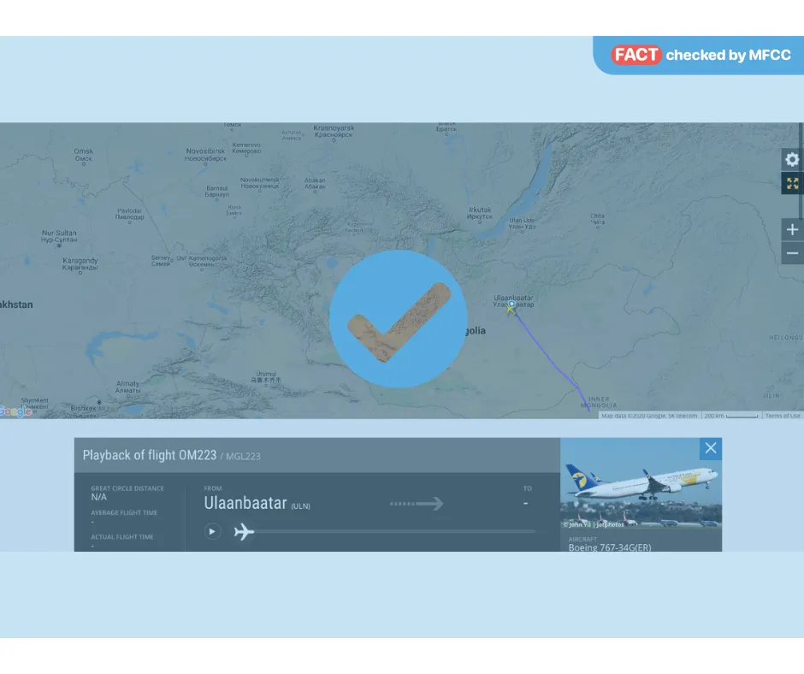
Task: Click the Map data ©2020 Google attribution
Action: 649,416
